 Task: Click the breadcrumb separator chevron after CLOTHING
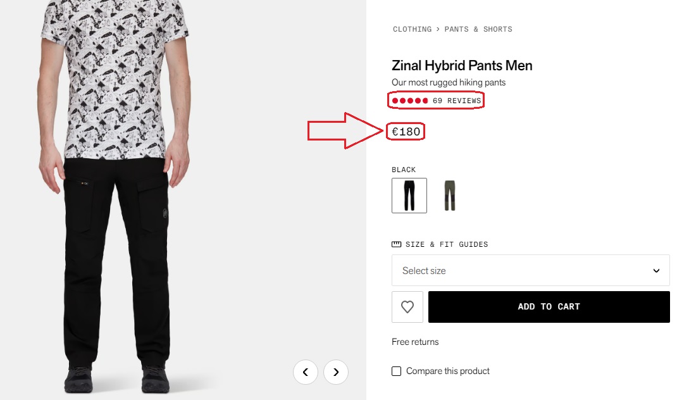[438, 29]
